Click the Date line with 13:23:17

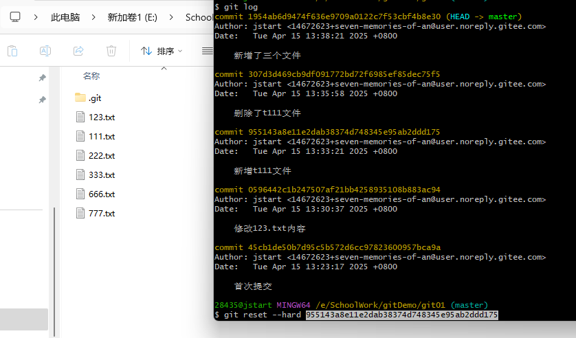(306, 267)
